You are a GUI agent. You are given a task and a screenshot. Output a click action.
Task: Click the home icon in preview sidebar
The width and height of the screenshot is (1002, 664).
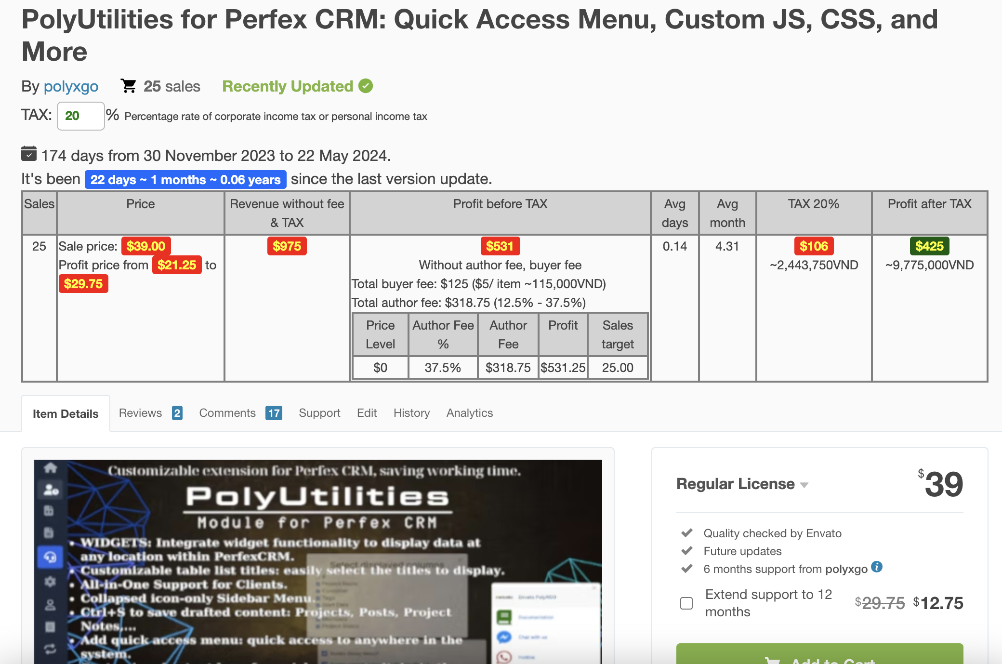click(51, 467)
